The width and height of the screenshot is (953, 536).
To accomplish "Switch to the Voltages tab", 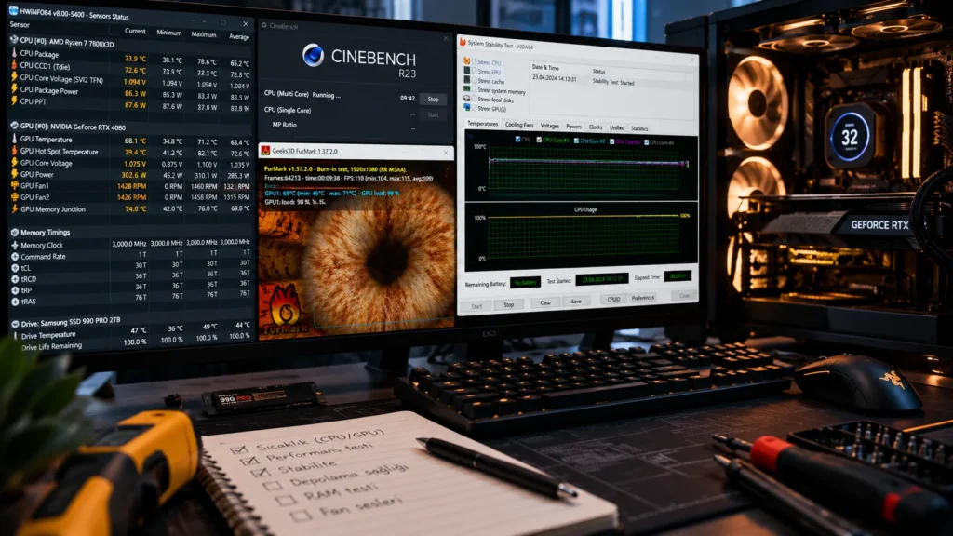I will click(x=549, y=126).
